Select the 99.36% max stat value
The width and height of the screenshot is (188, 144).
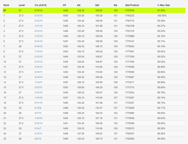(161, 21)
